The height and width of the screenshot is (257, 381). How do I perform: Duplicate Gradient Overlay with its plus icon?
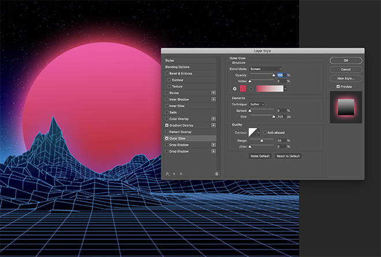(x=214, y=125)
